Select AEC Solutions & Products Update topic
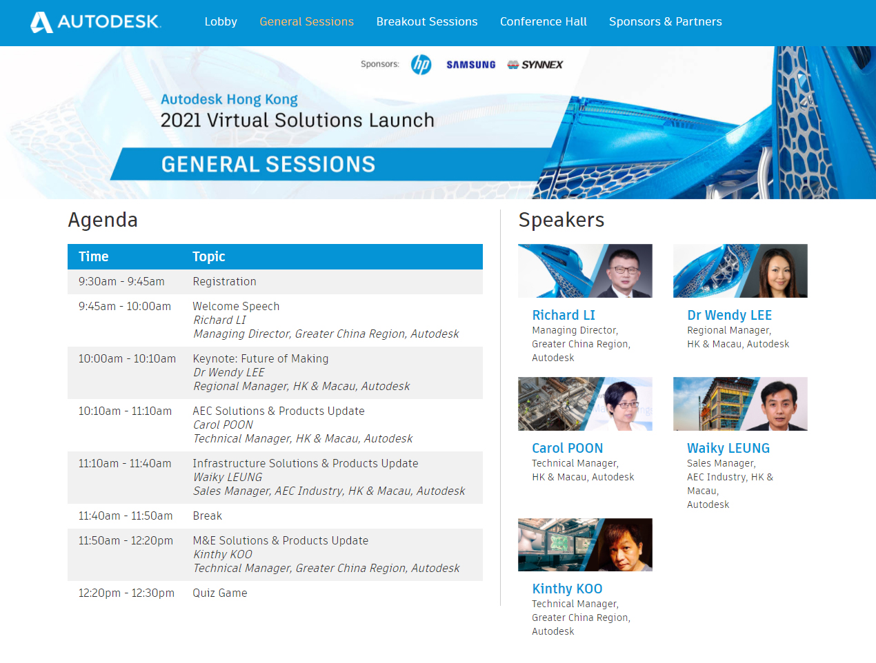Screen dimensions: 876x663 (x=279, y=411)
